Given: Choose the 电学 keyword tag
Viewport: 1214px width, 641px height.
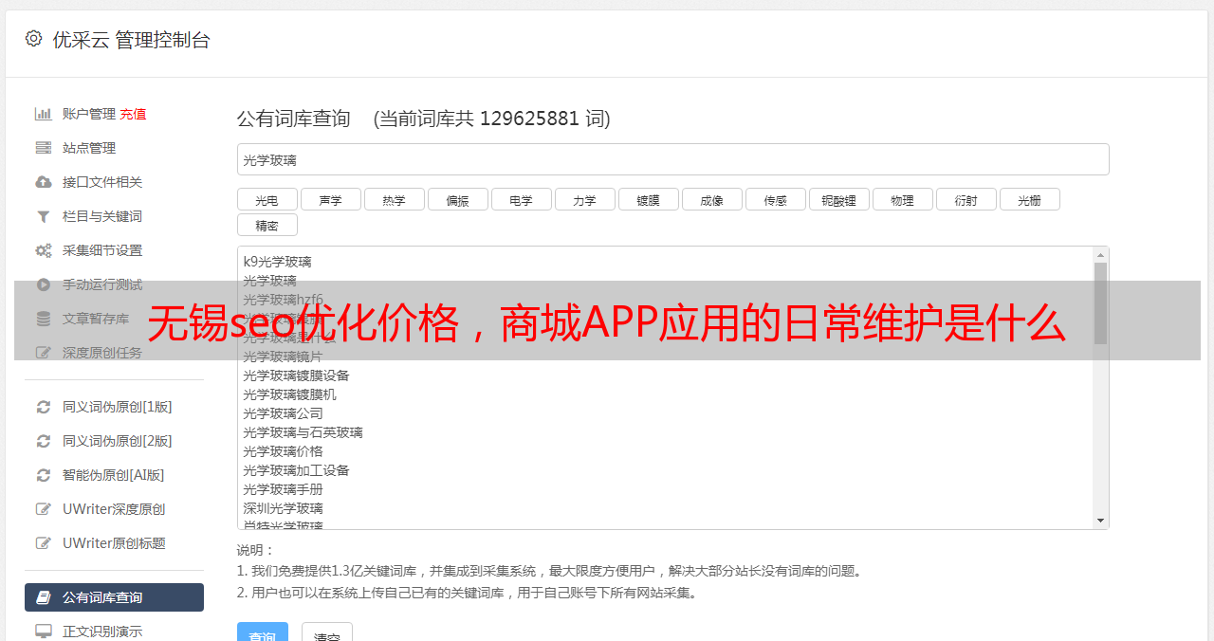Looking at the screenshot, I should (x=522, y=199).
